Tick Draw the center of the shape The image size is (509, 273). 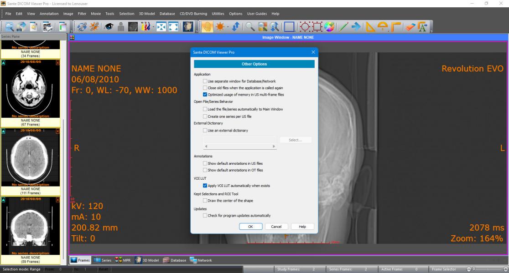click(205, 201)
